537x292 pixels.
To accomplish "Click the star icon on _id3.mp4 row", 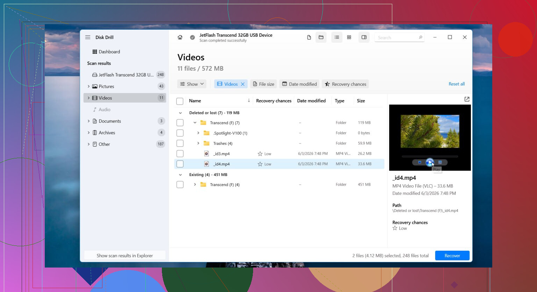I will click(x=260, y=154).
